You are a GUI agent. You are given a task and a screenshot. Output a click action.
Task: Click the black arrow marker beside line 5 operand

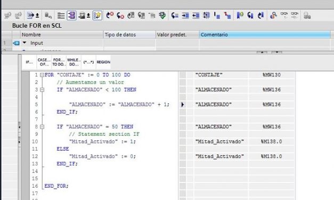183,104
